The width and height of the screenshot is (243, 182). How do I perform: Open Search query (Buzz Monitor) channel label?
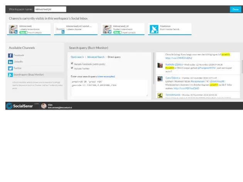click(29, 75)
